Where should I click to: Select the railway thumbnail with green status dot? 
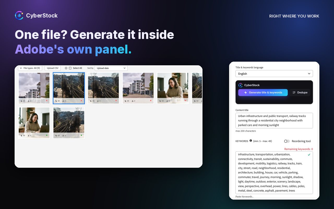pos(69,123)
